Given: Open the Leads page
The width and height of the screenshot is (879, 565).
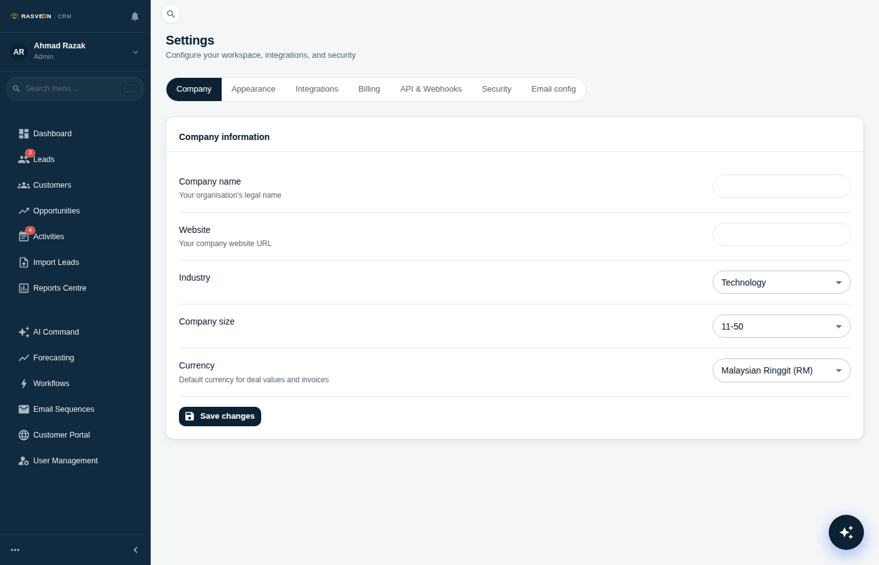Looking at the screenshot, I should click(75, 159).
